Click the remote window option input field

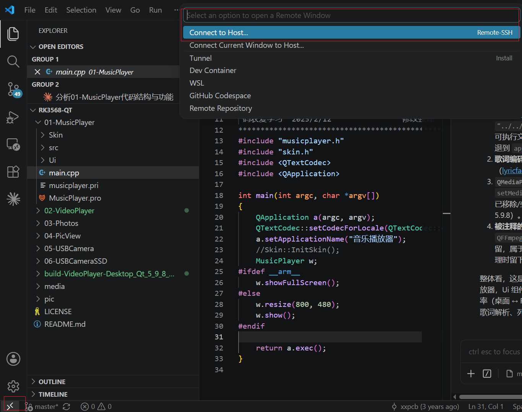[351, 15]
